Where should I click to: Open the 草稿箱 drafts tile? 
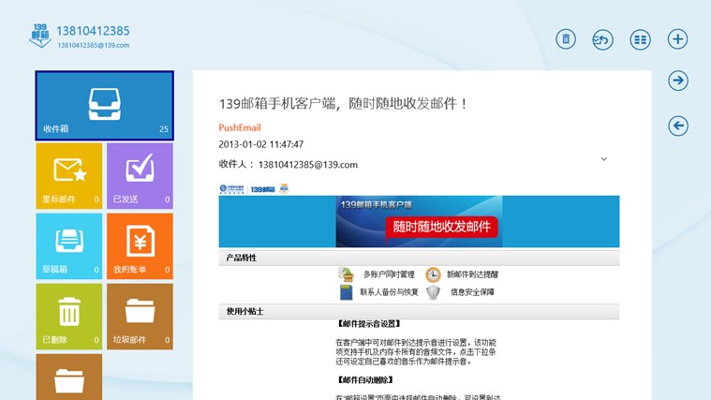[x=69, y=246]
